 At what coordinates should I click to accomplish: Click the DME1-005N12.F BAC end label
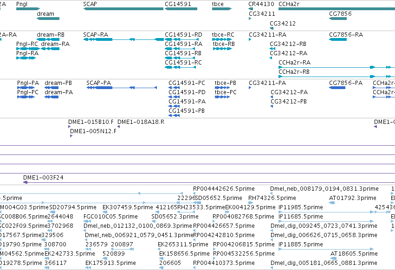pos(93,131)
